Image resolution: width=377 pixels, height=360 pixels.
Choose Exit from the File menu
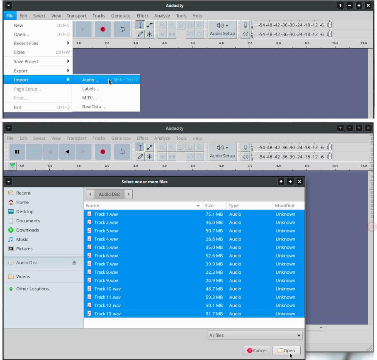pyautogui.click(x=38, y=107)
